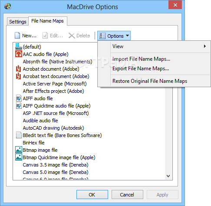Select ASP .NET source file (Microsoft) entry
Screen dimensions: 211x206
tap(56, 113)
